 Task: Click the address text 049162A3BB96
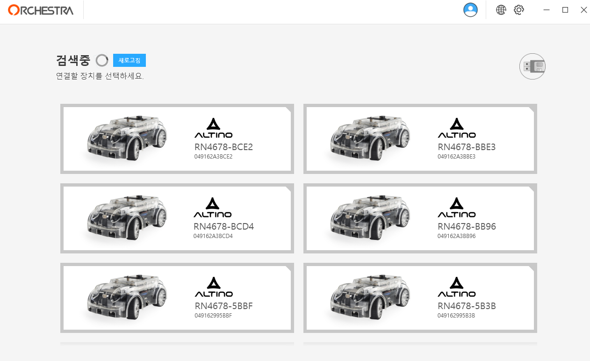tap(456, 236)
